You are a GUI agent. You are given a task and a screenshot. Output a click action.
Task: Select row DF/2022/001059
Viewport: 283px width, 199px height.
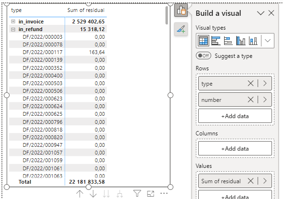(43, 160)
